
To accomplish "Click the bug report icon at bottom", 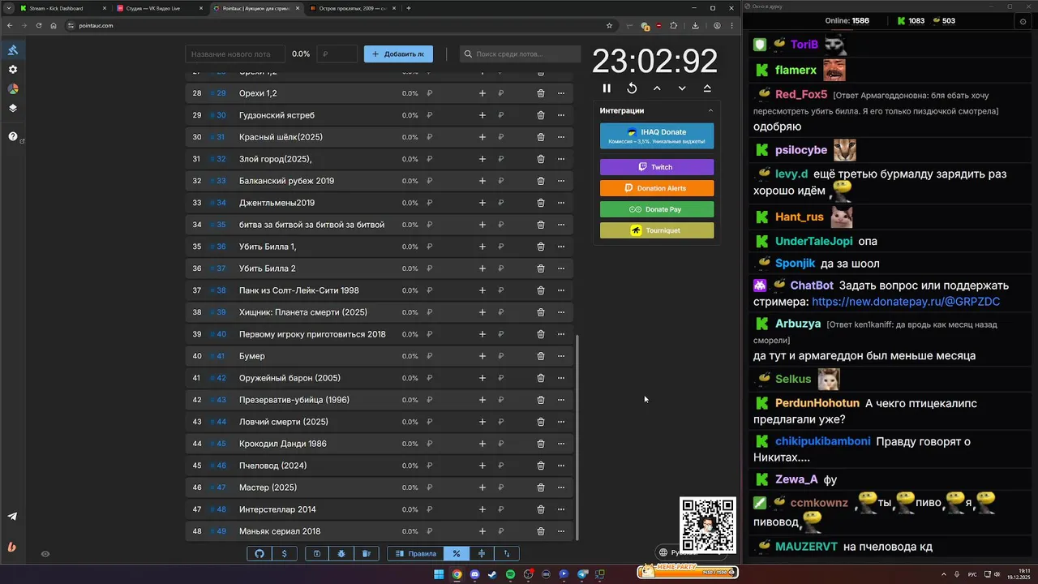I will point(341,553).
